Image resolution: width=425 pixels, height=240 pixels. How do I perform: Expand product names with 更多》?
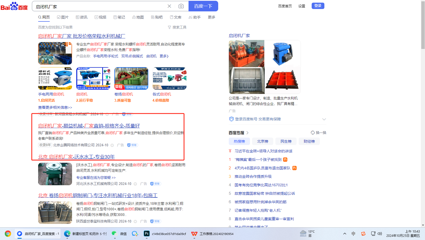pyautogui.click(x=164, y=56)
